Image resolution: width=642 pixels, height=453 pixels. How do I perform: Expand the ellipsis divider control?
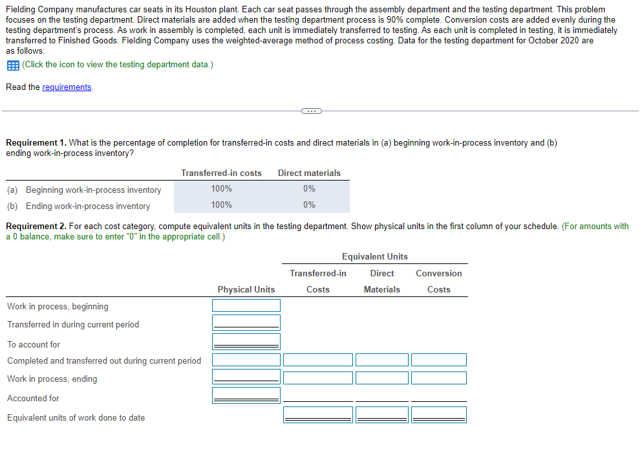click(311, 111)
